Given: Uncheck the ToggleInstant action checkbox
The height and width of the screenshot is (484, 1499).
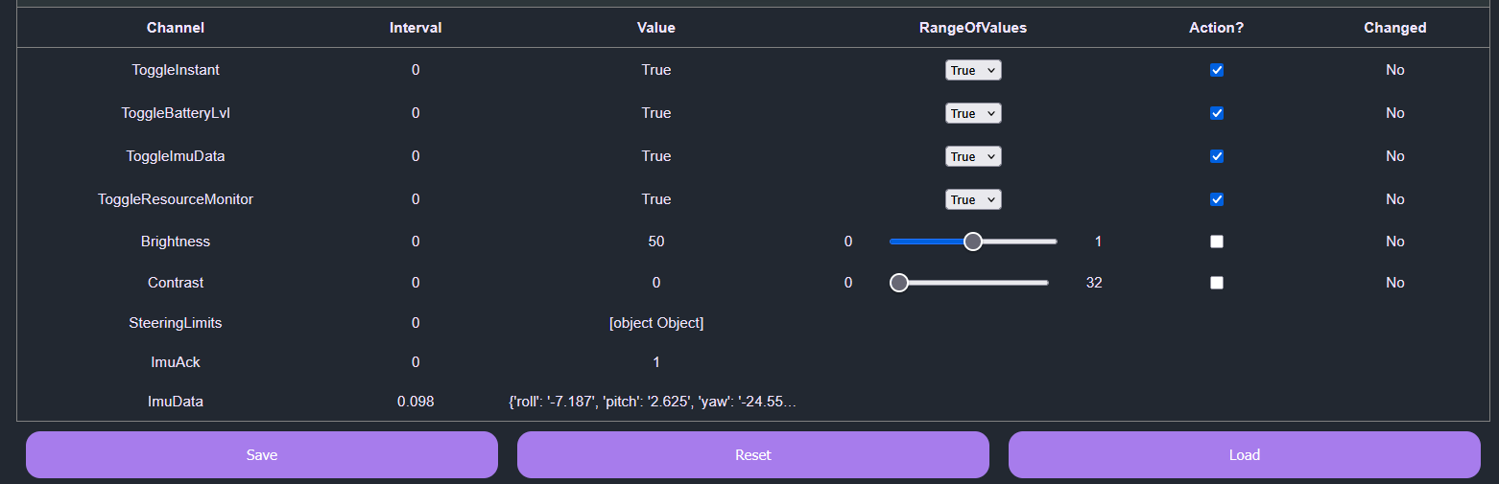Looking at the screenshot, I should [1217, 70].
